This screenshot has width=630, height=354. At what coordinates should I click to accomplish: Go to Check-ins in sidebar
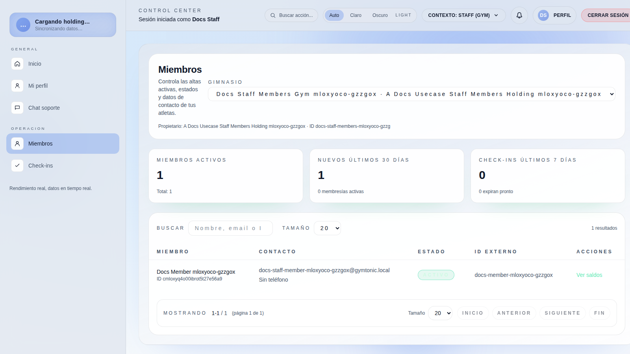[41, 166]
